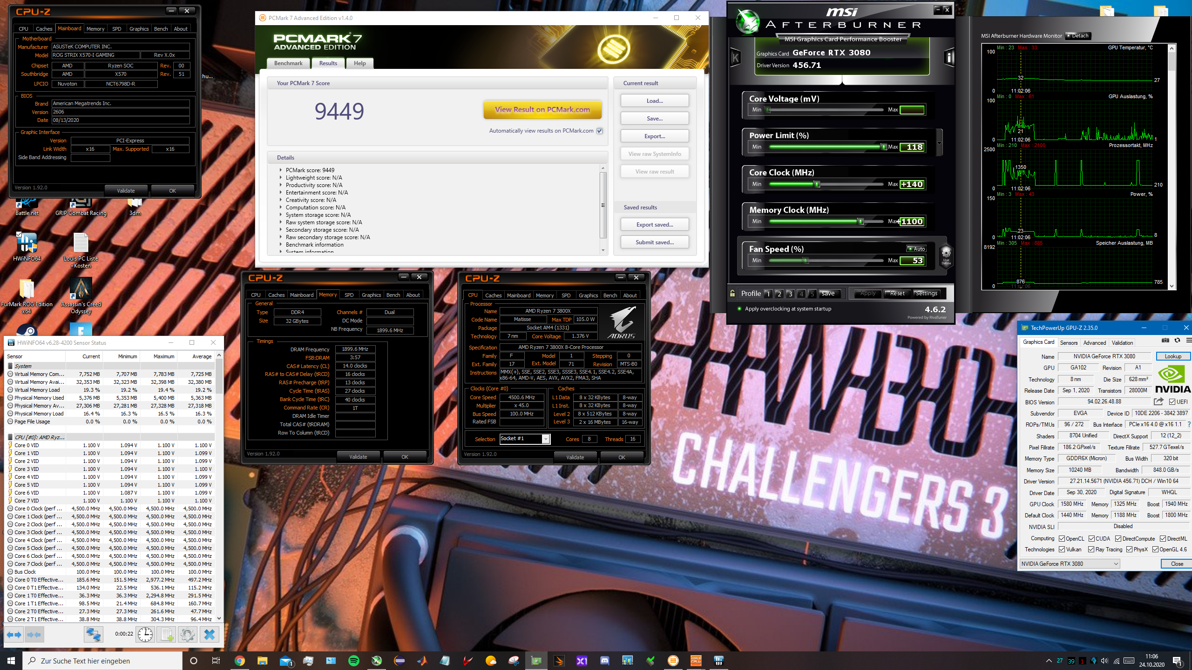
Task: Click HWiNFO network remote monitoring icon
Action: tap(93, 635)
